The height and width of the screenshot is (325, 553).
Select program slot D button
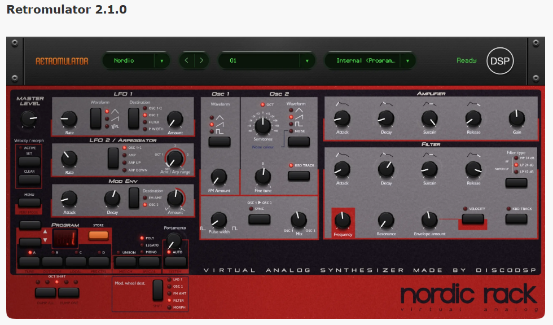coord(99,262)
